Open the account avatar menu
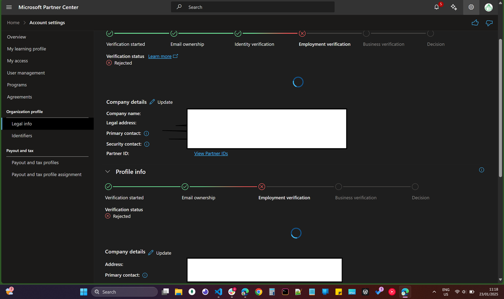504x299 pixels. [488, 7]
